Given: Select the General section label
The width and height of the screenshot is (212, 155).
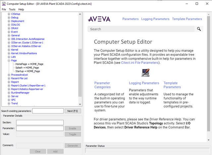Looking at the screenshot, I should point(16,36).
